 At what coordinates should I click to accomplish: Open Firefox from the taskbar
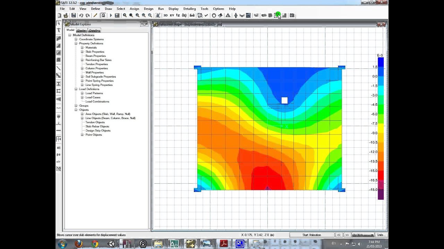pyautogui.click(x=79, y=244)
